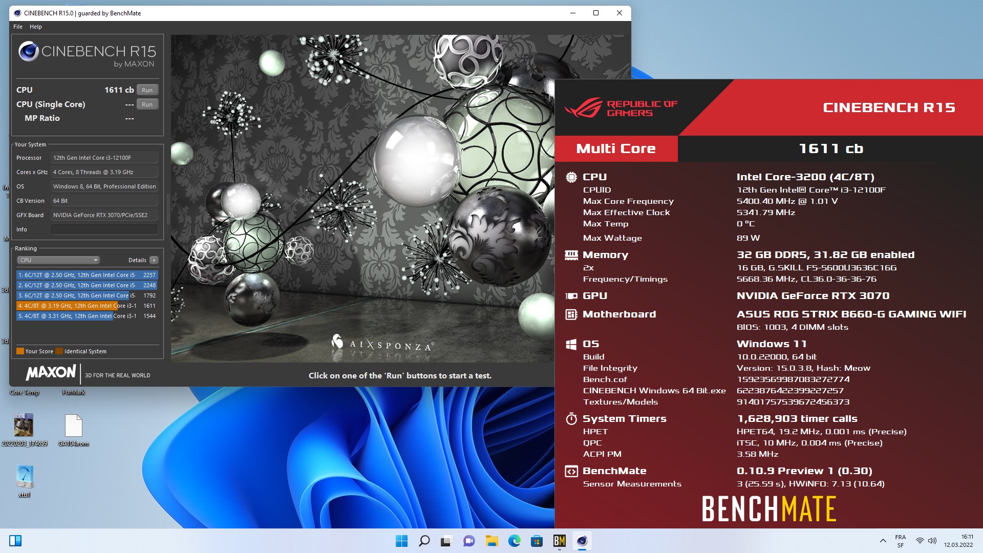Click the AIXSPONZA logo on the render

click(383, 343)
